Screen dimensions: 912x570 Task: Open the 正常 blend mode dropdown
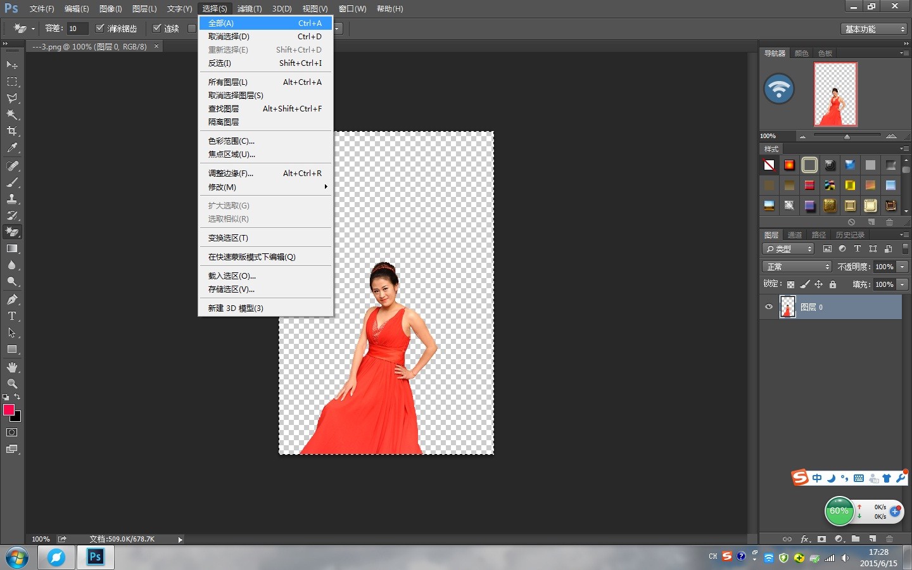point(797,267)
